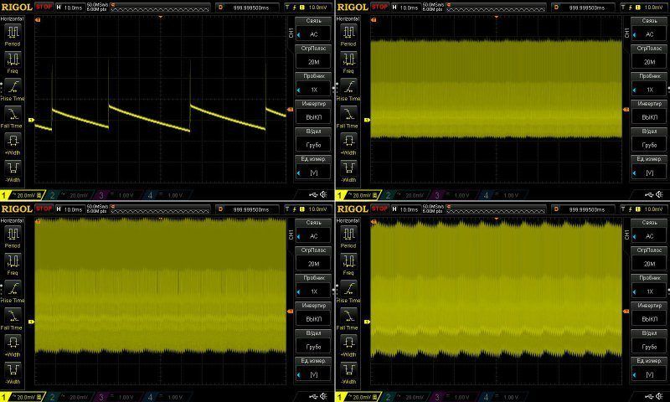Viewport: 670px width, 402px height.
Task: Click speaker icon in top-right scope
Action: 662,195
